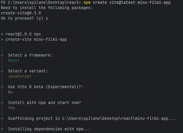183x133 pixels.
Task: Click the Need to install packages message
Action: pyautogui.click(x=47, y=8)
